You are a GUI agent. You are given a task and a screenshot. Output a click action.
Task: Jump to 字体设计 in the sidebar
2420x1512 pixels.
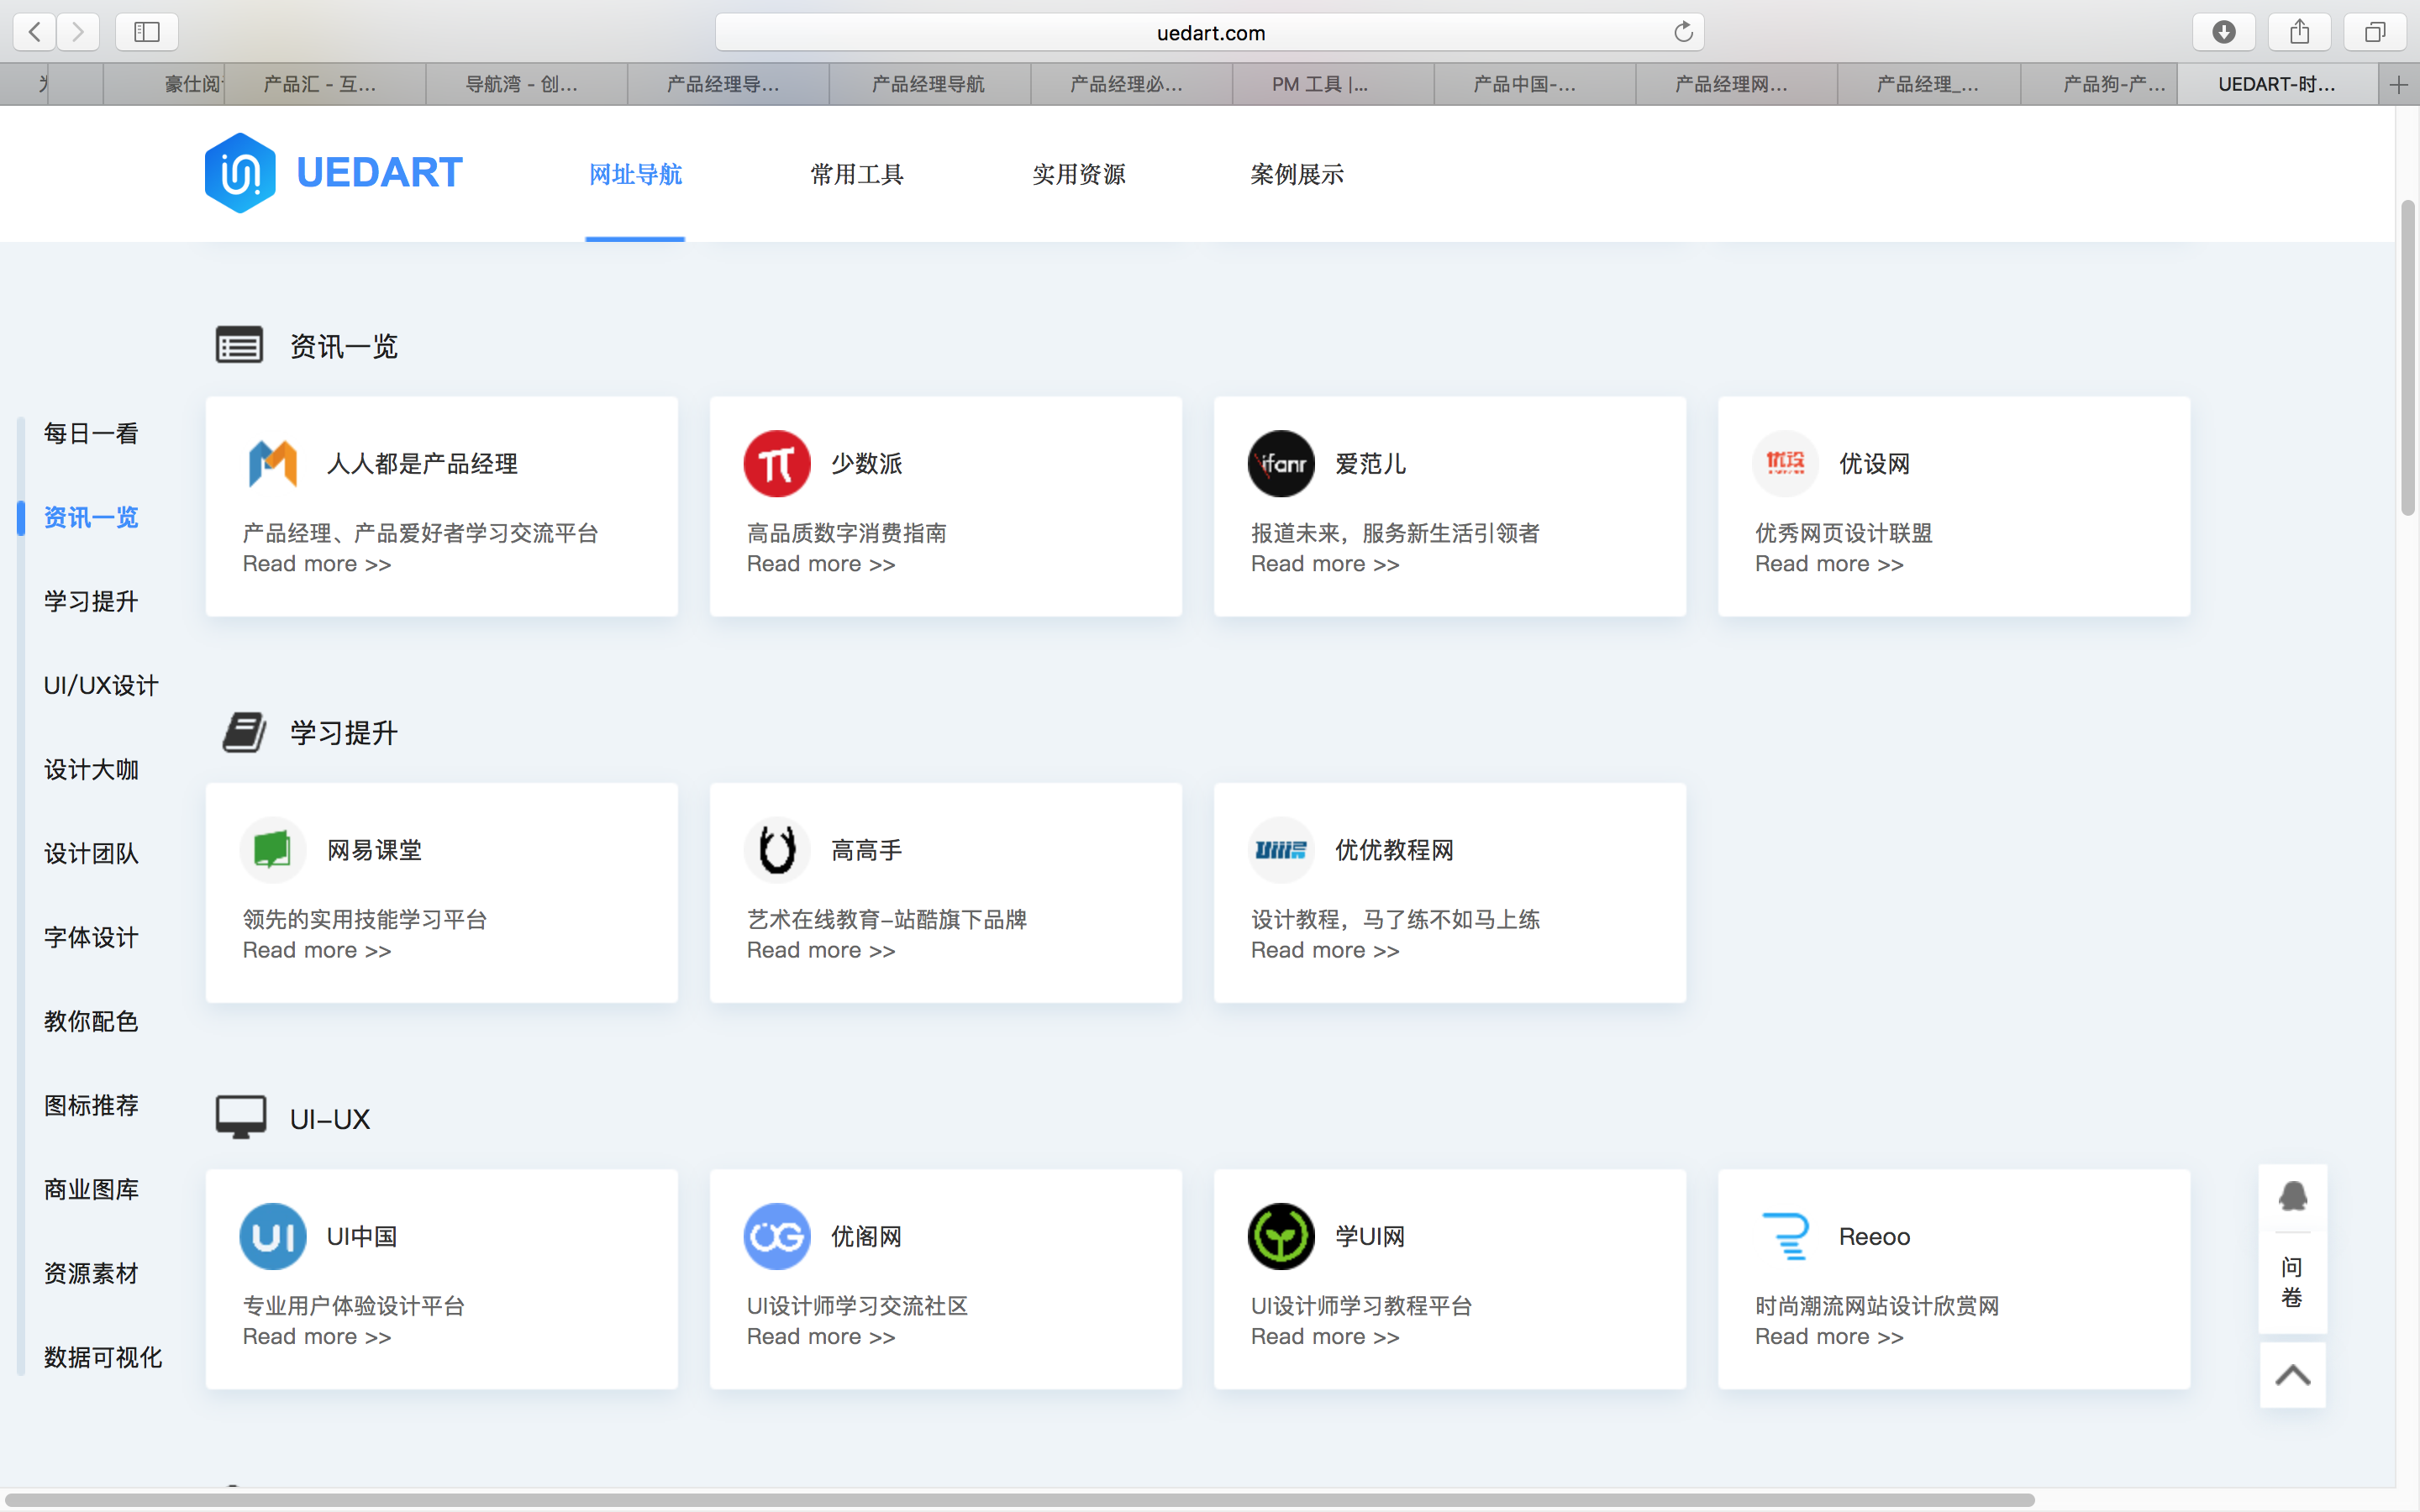[91, 937]
